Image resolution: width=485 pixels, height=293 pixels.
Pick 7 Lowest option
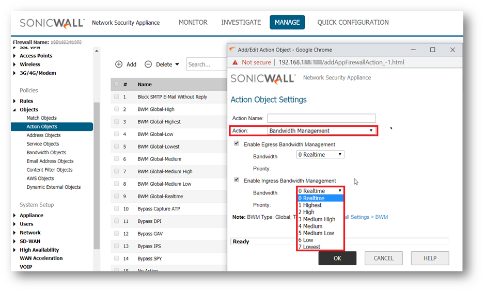pos(320,247)
